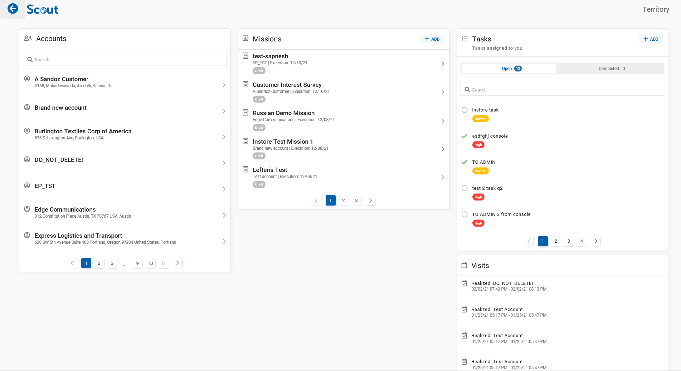The height and width of the screenshot is (371, 681).
Task: Mark 'instore task' as complete
Action: 464,110
